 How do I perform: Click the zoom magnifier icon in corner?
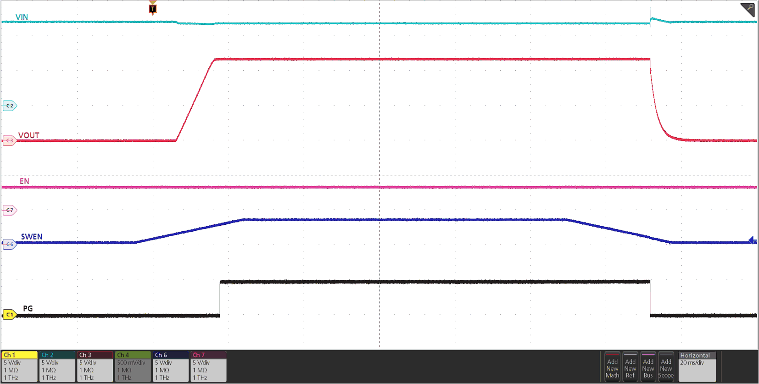coord(748,9)
